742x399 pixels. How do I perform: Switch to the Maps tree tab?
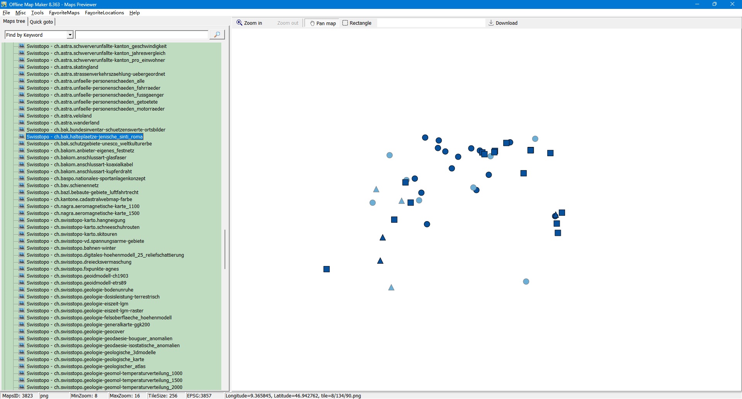(14, 22)
